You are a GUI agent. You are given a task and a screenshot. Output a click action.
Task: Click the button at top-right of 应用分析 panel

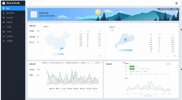[x=97, y=63]
